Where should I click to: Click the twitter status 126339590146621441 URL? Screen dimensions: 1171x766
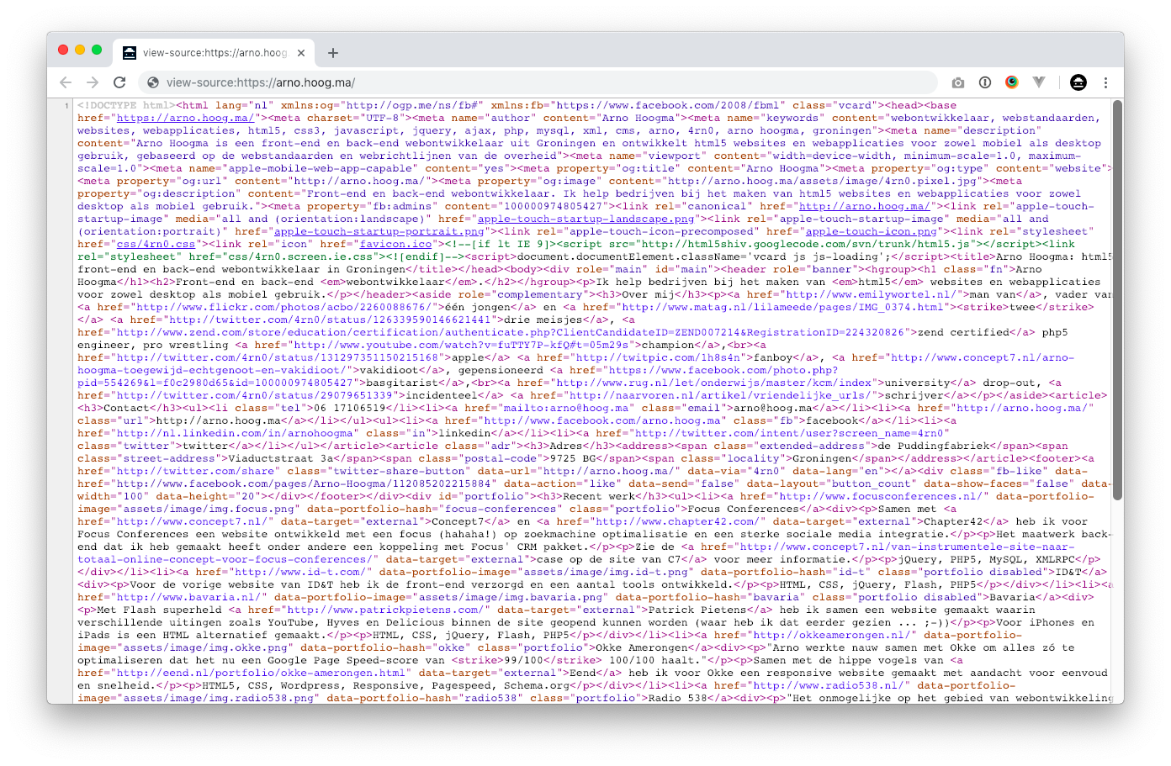click(330, 320)
